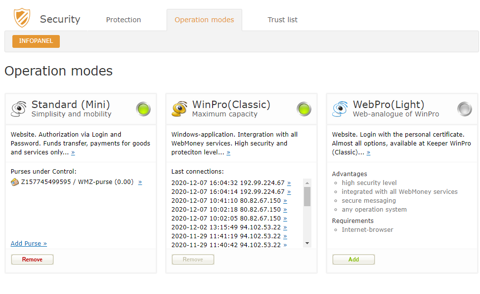
Task: Expand the WinPro description » link
Action: [x=228, y=152]
